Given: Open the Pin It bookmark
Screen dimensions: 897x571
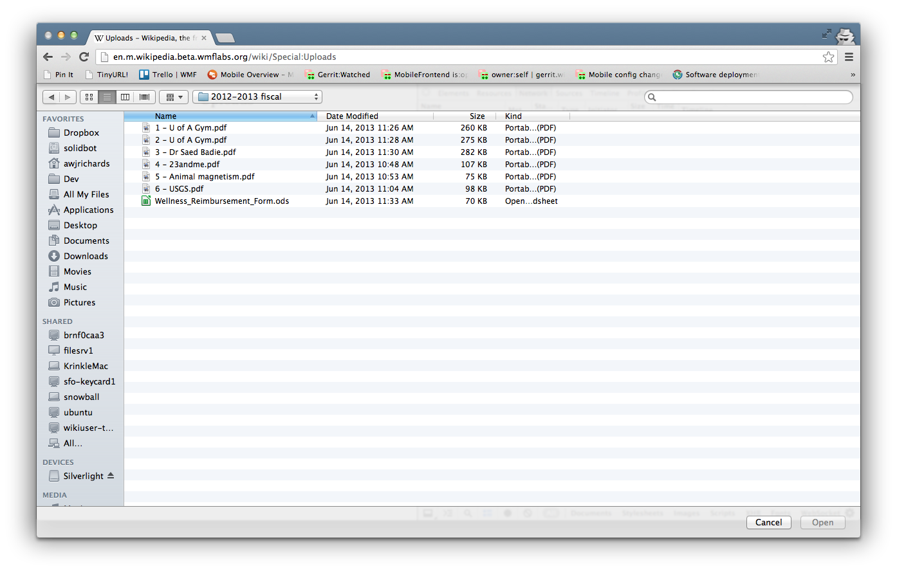Looking at the screenshot, I should tap(59, 75).
